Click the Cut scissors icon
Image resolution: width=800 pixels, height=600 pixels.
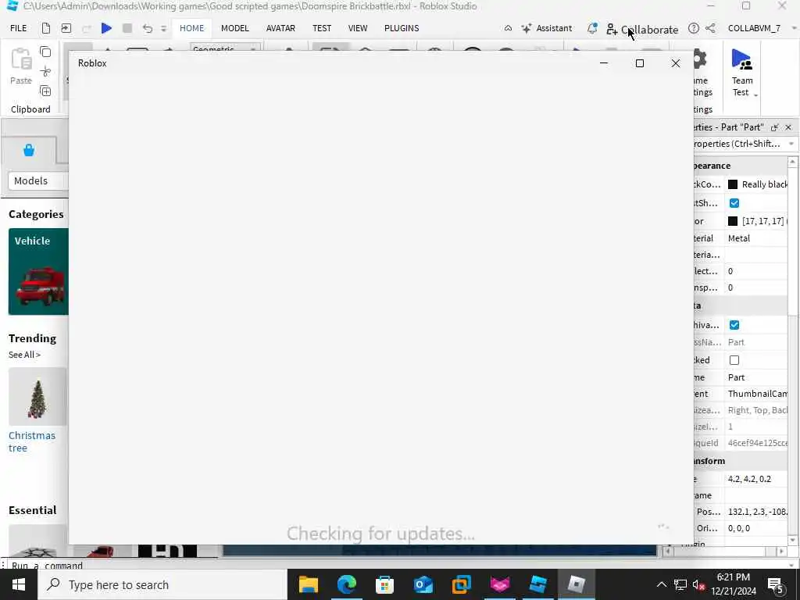tap(45, 71)
